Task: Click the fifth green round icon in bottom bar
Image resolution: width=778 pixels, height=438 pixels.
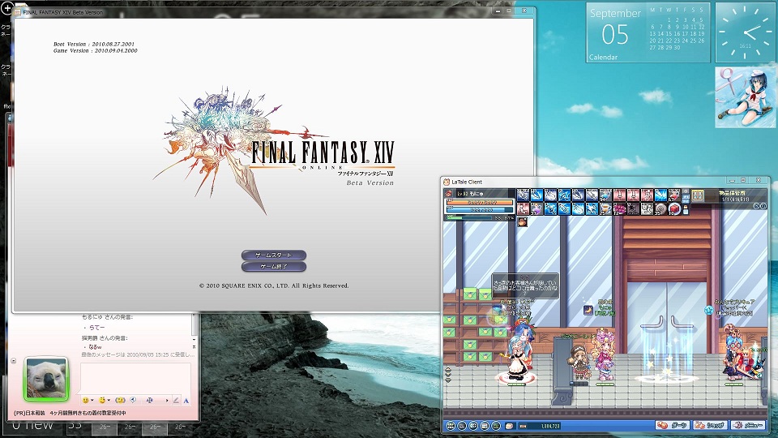Action: [496, 426]
